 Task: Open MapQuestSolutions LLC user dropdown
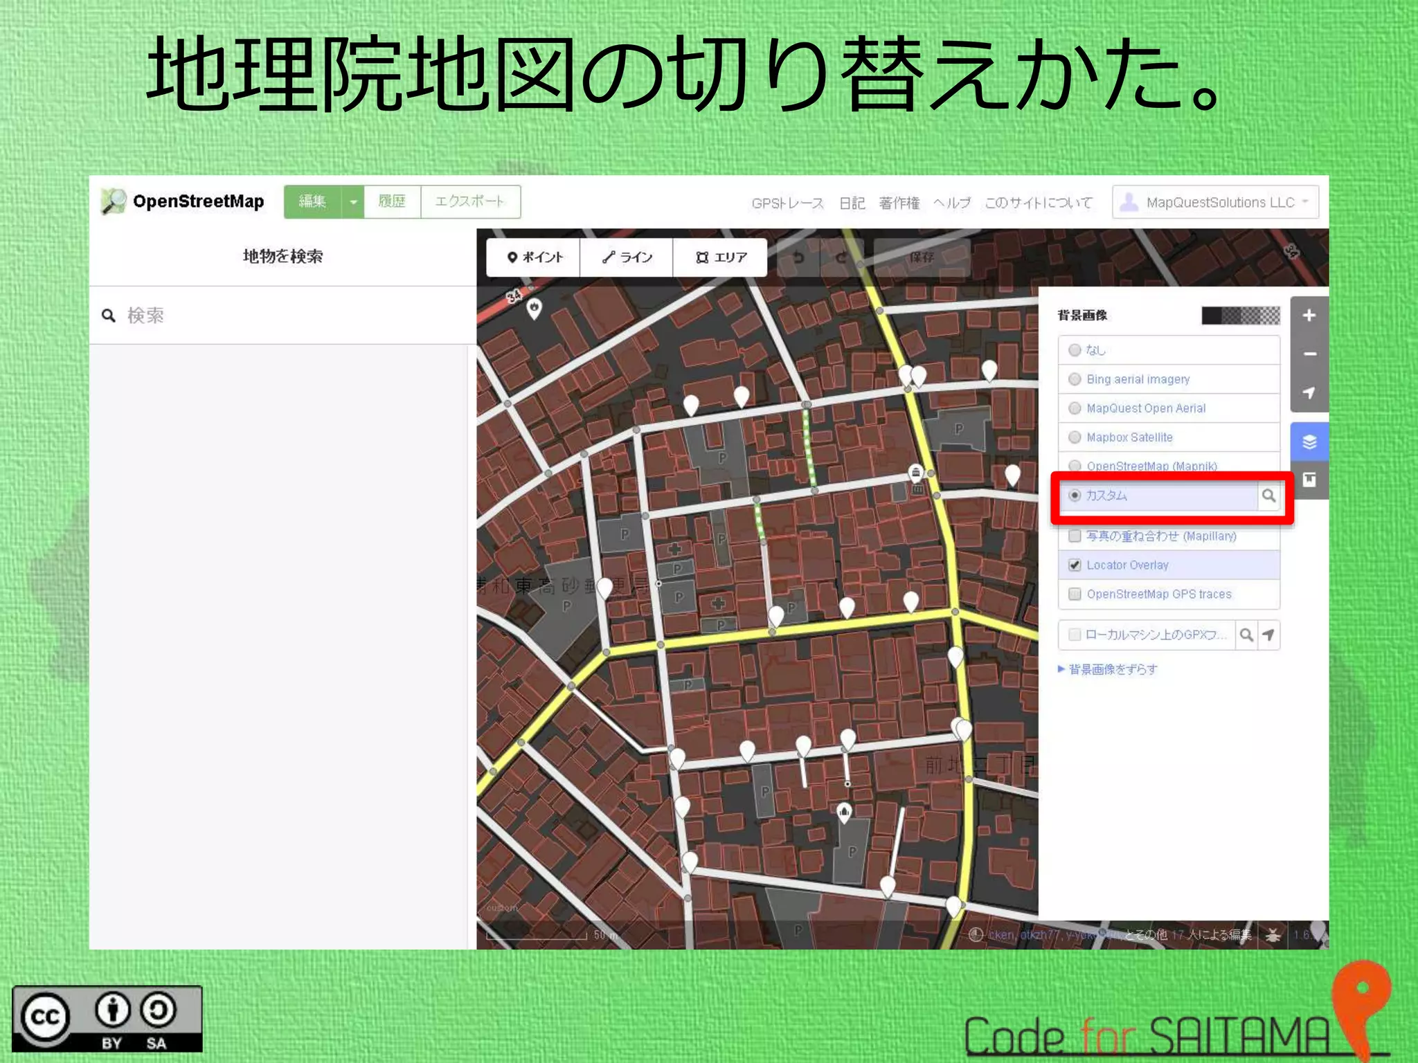pyautogui.click(x=1215, y=202)
